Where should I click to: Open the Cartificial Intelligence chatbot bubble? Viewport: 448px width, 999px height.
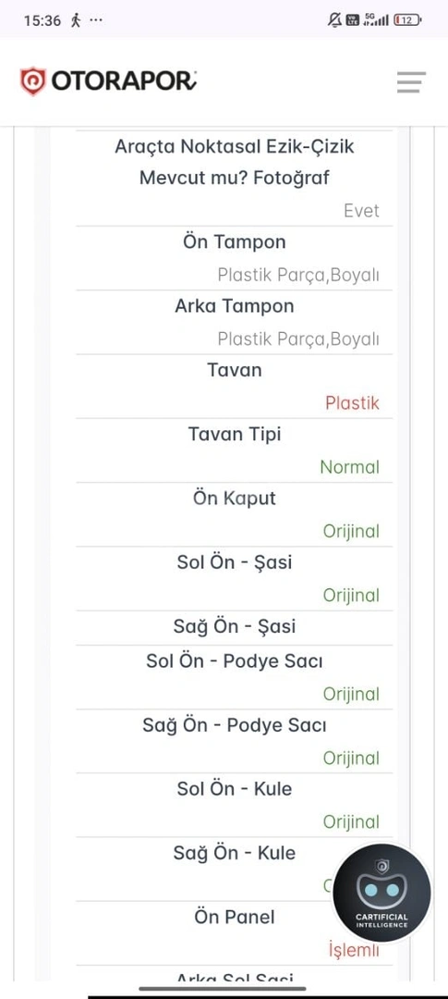(x=381, y=893)
